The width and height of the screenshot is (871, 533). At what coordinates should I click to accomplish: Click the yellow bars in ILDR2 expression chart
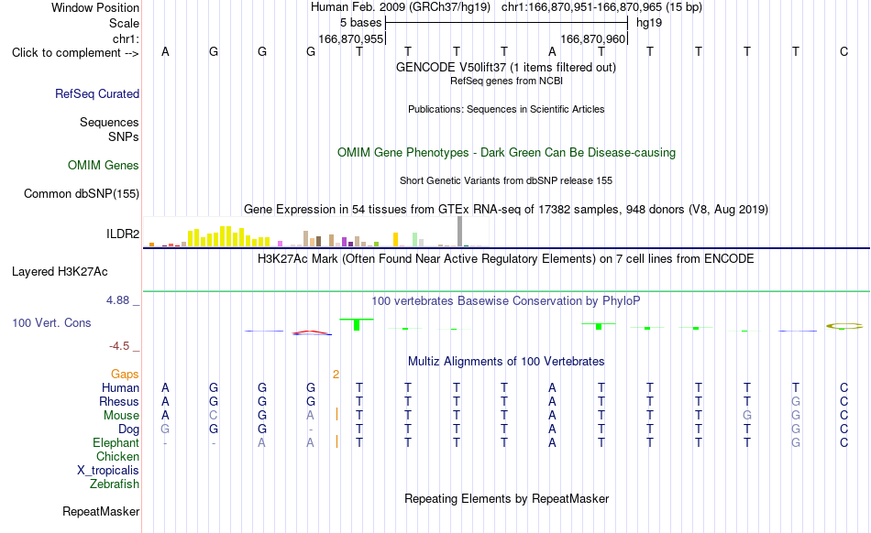pos(227,237)
